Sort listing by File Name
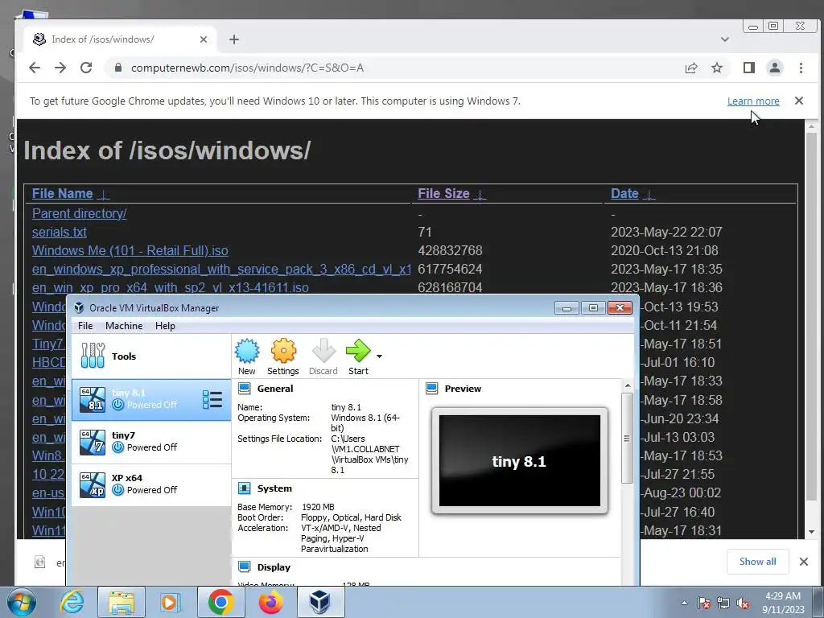The width and height of the screenshot is (824, 618). (63, 193)
